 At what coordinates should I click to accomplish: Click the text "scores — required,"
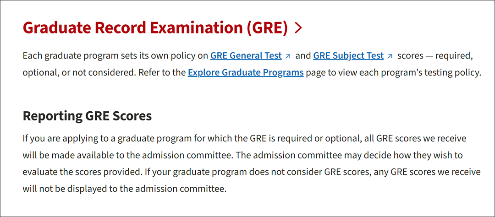tap(436, 56)
